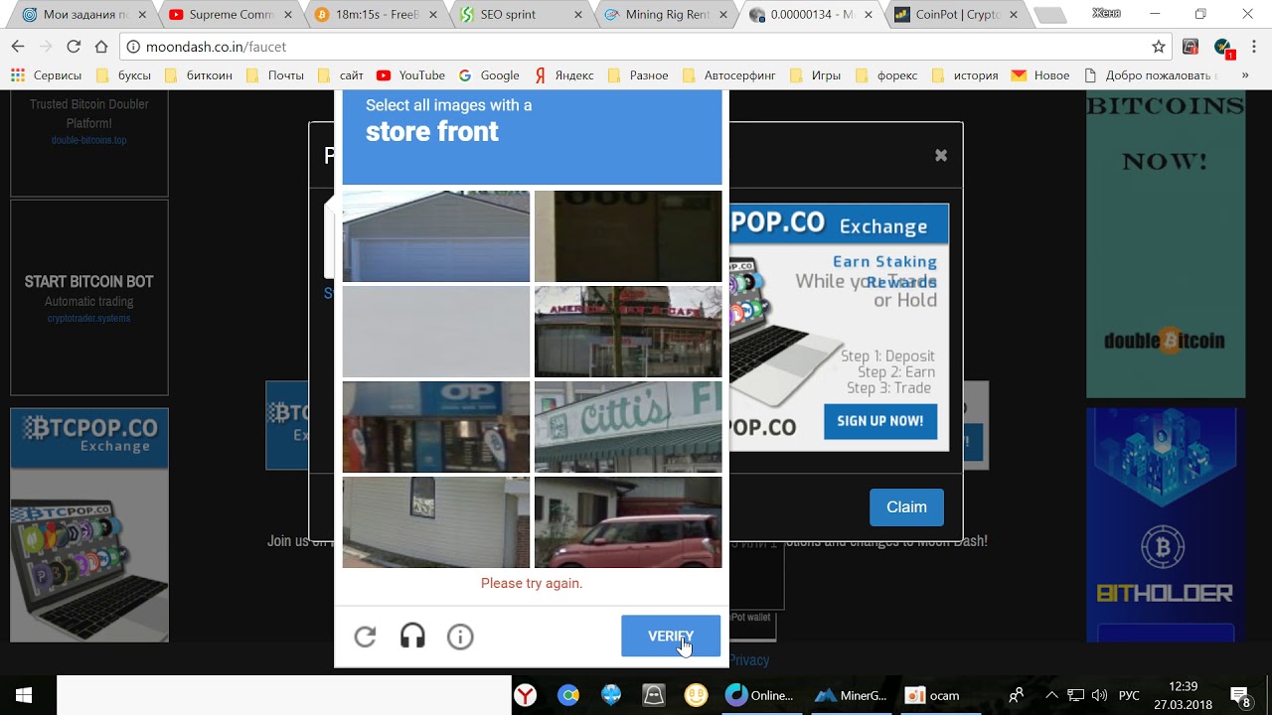The width and height of the screenshot is (1272, 715).
Task: Open the browser home page
Action: (x=101, y=47)
